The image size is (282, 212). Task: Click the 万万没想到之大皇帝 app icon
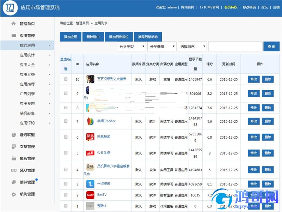pyautogui.click(x=90, y=79)
